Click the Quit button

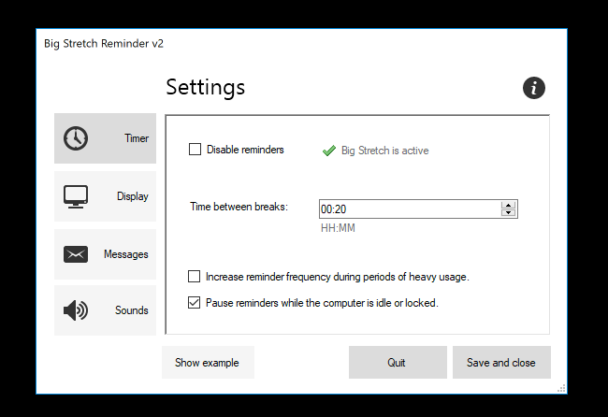[398, 363]
